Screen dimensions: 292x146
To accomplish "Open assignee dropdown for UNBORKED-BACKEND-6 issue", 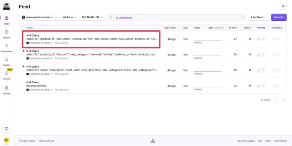I will point(276,39).
